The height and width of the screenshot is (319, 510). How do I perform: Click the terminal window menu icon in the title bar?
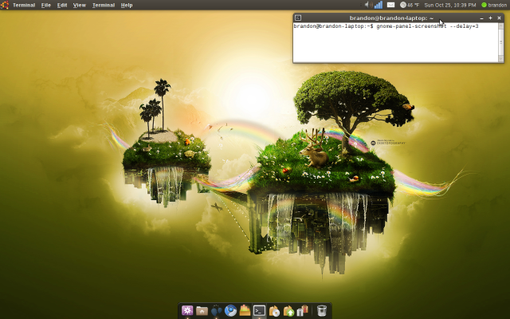click(298, 18)
